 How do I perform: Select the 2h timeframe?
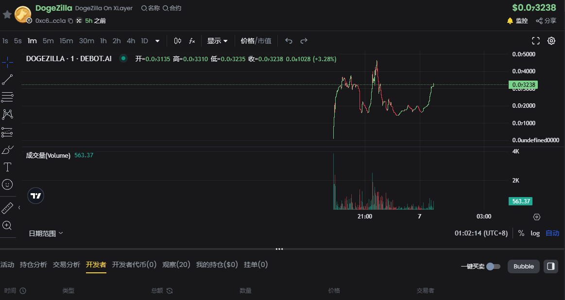(x=117, y=41)
